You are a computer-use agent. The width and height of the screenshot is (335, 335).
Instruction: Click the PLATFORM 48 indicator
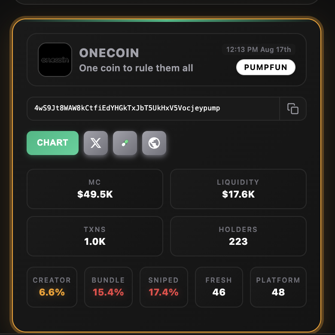click(x=278, y=287)
